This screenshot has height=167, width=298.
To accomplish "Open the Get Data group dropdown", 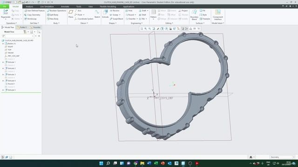I will pos(34,23).
